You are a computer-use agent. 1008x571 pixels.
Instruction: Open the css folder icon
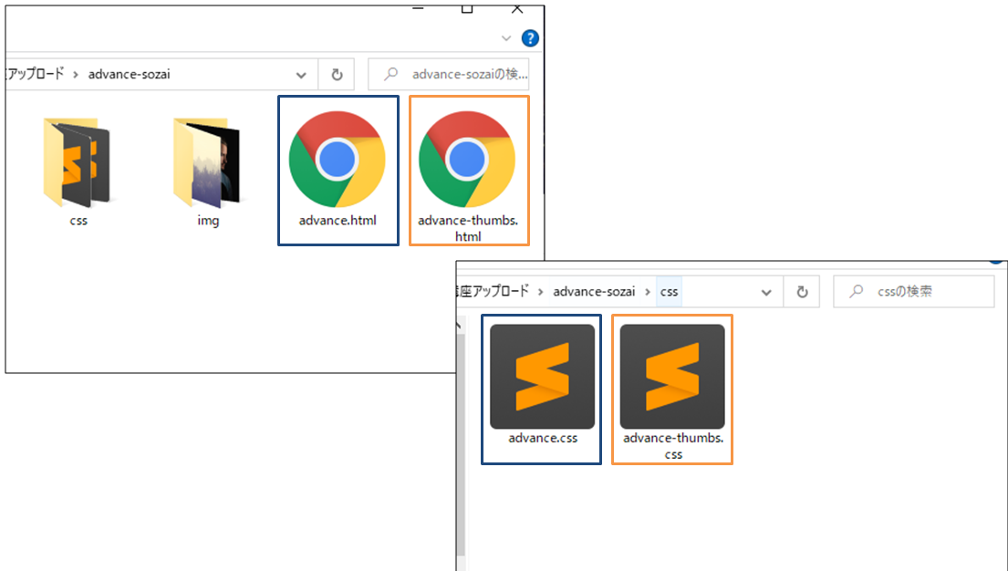[78, 162]
